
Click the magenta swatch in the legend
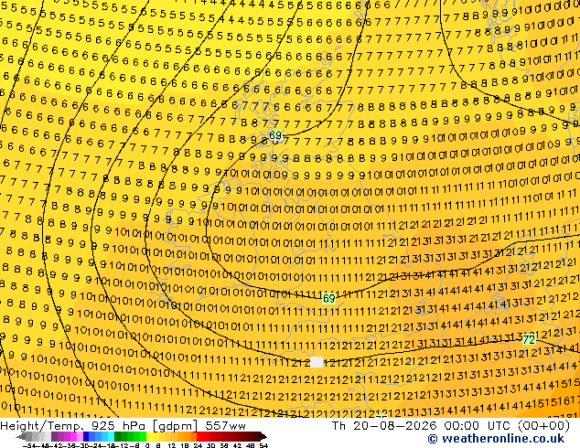click(x=73, y=436)
